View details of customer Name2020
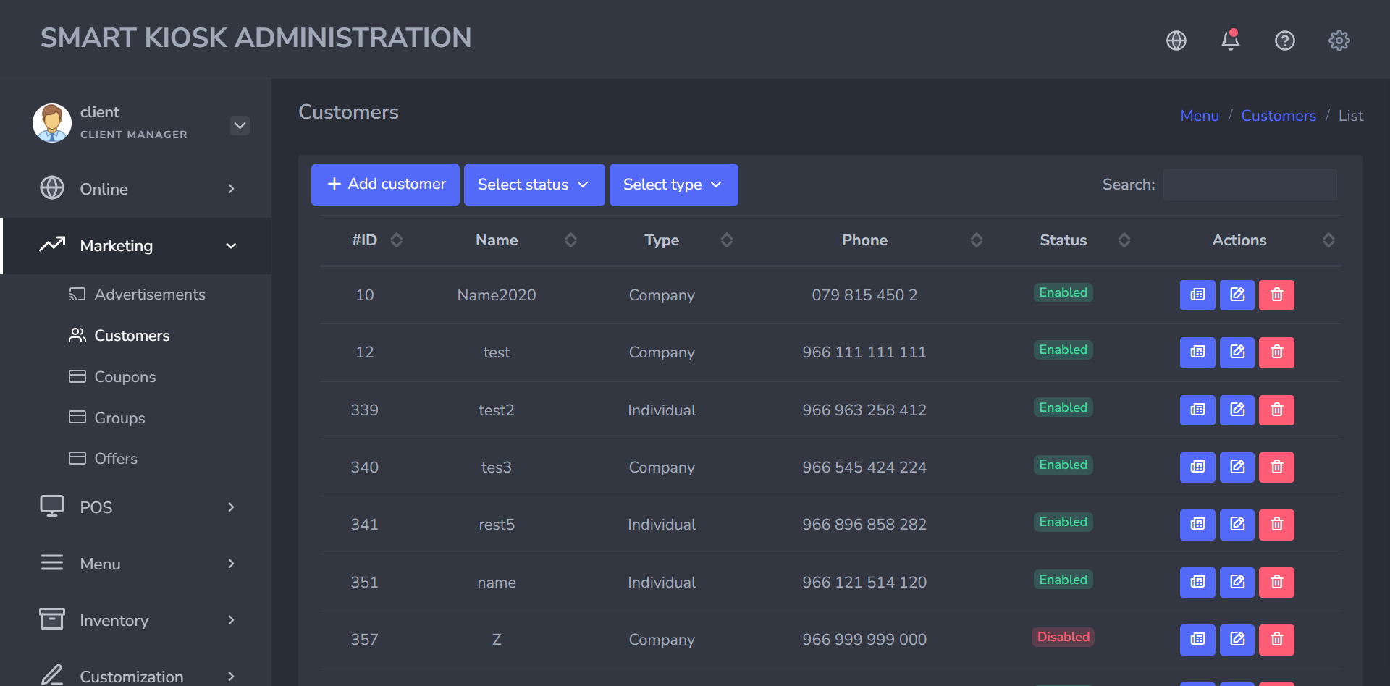The height and width of the screenshot is (686, 1390). click(1197, 295)
